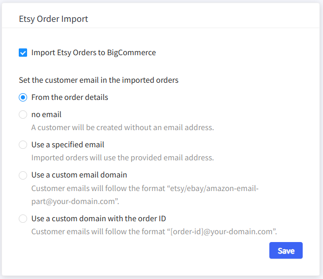Screen dimensions: 323x279
Task: Click "Use a custom domain with the order ID" label
Action: [x=98, y=219]
